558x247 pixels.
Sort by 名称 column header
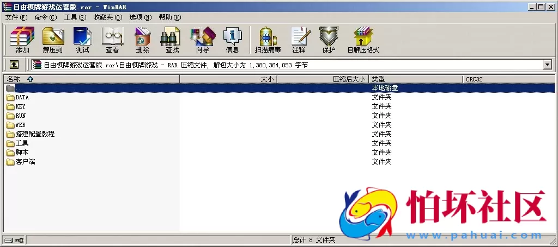(92, 79)
